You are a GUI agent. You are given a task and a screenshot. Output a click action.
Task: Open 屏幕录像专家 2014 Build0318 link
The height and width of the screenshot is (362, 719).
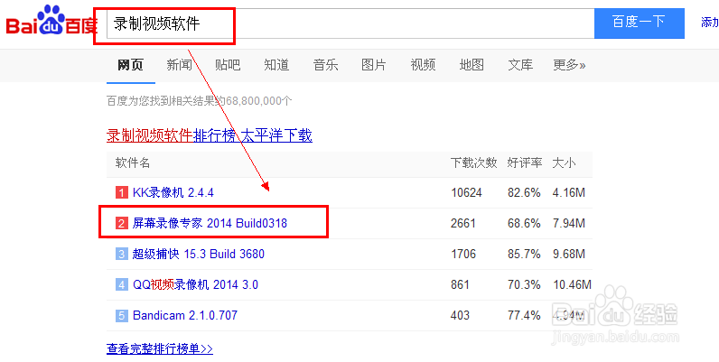pyautogui.click(x=210, y=223)
